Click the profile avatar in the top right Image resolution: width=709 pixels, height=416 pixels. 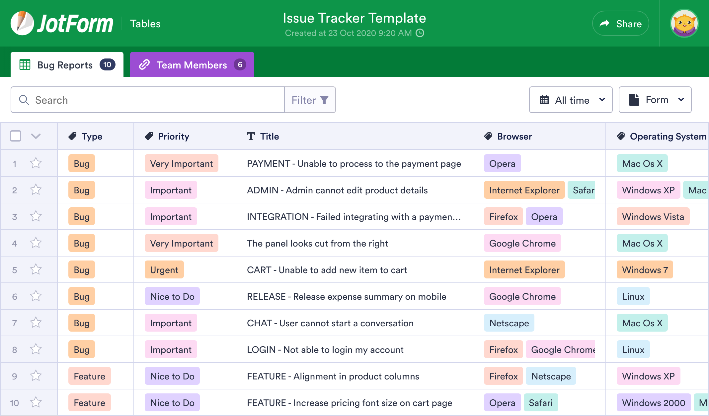point(684,23)
